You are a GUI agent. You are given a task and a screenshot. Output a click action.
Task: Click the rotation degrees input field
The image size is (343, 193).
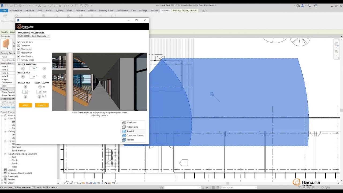point(32,69)
